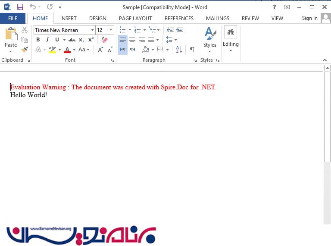The width and height of the screenshot is (331, 246).
Task: Apply the red font color swatch
Action: (67, 50)
